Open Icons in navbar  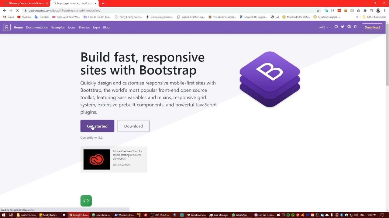(71, 27)
